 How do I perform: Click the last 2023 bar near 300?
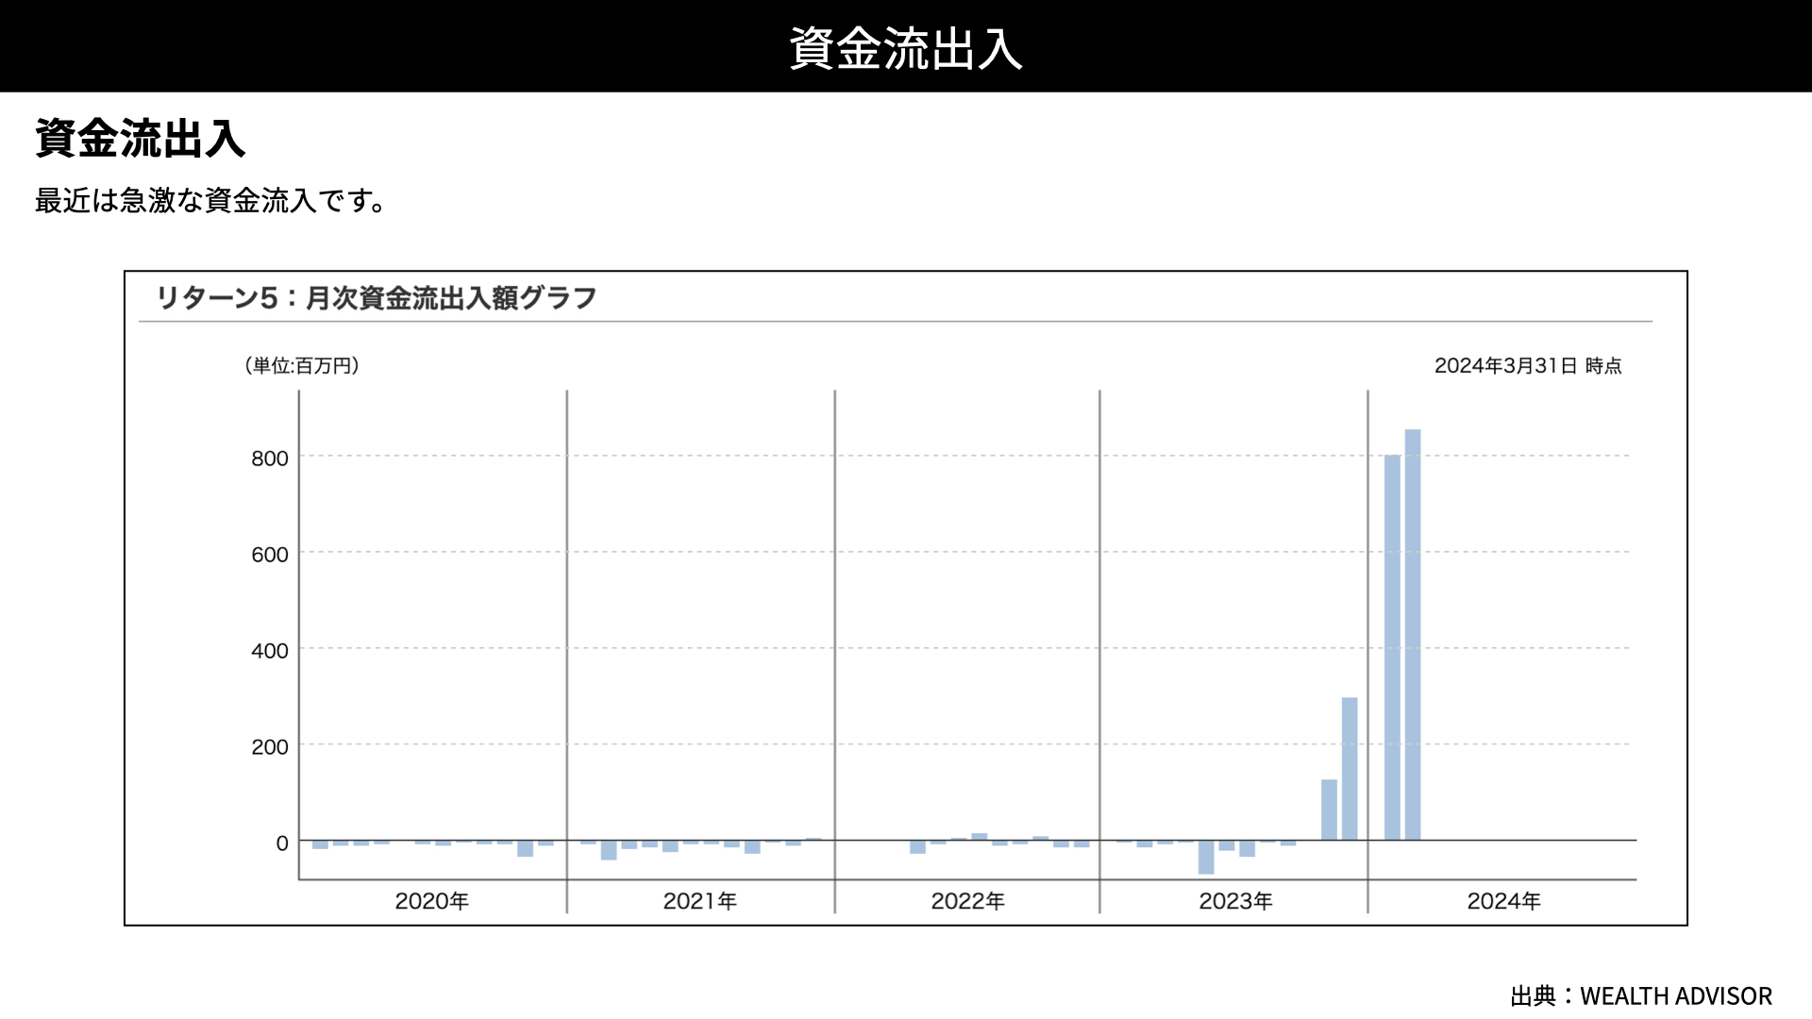pyautogui.click(x=1350, y=769)
